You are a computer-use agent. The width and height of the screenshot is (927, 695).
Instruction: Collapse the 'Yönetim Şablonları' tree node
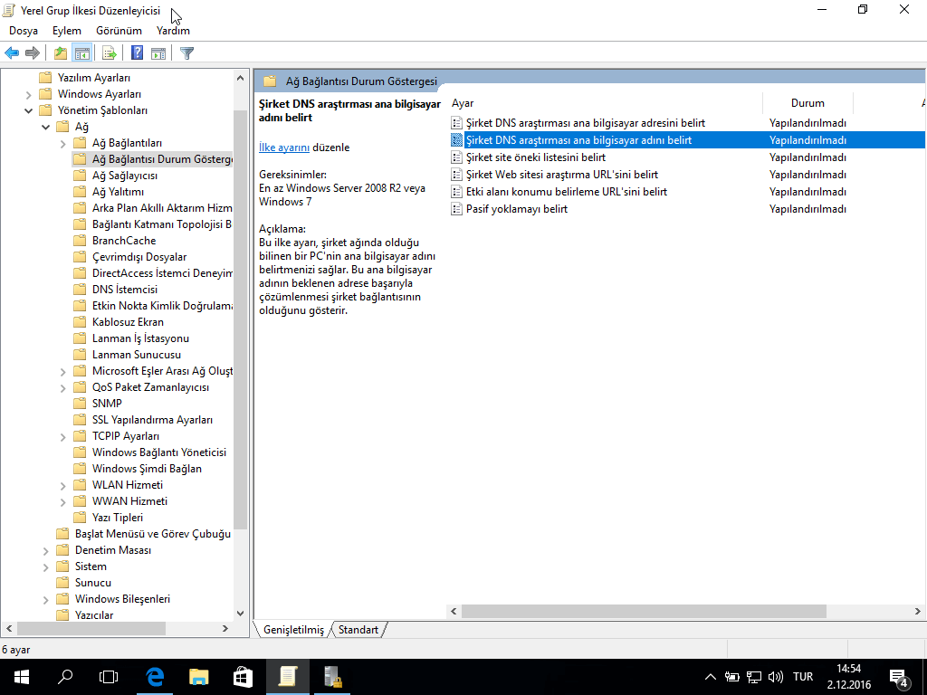tap(28, 110)
